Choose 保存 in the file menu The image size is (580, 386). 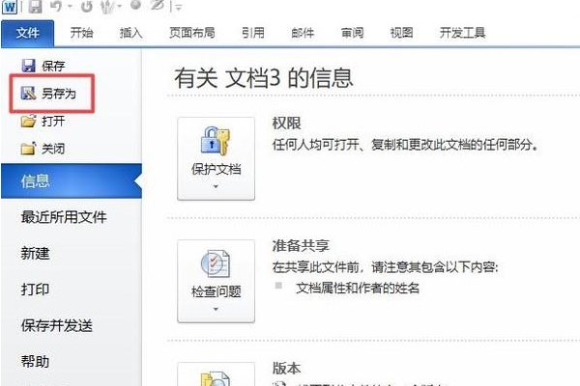coord(53,67)
